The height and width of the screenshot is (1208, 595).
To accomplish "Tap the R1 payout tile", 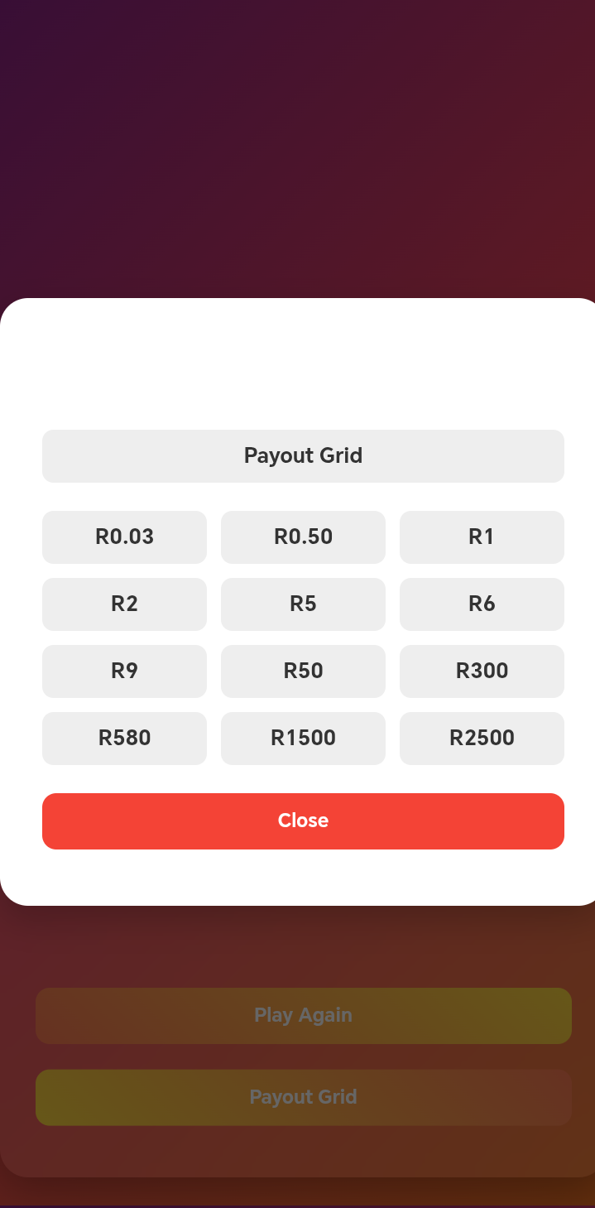I will 482,537.
